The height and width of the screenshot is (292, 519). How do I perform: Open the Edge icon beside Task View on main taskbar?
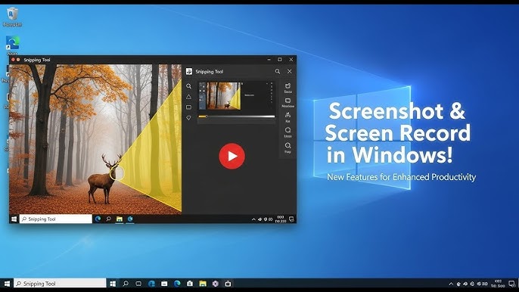pyautogui.click(x=151, y=284)
